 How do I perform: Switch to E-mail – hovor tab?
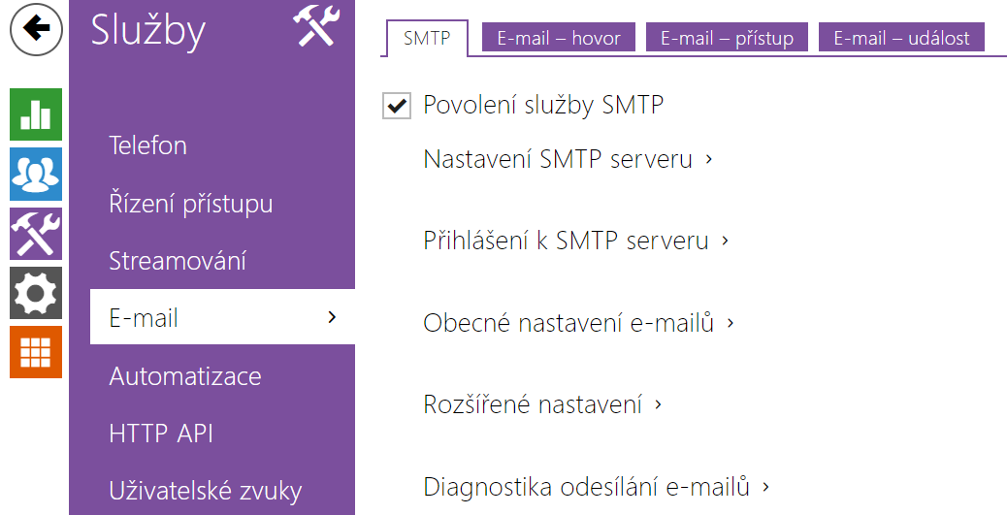(559, 38)
